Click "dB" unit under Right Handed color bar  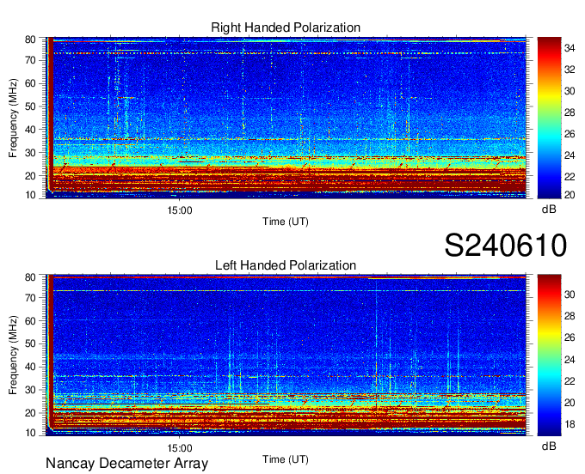(x=549, y=210)
